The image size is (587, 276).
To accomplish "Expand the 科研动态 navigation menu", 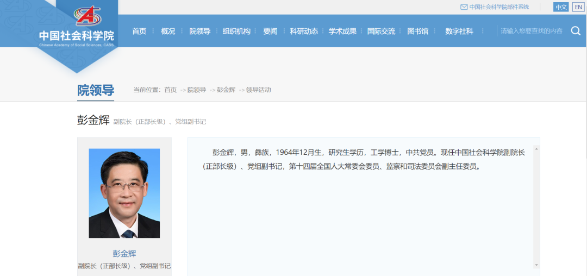I will 304,32.
